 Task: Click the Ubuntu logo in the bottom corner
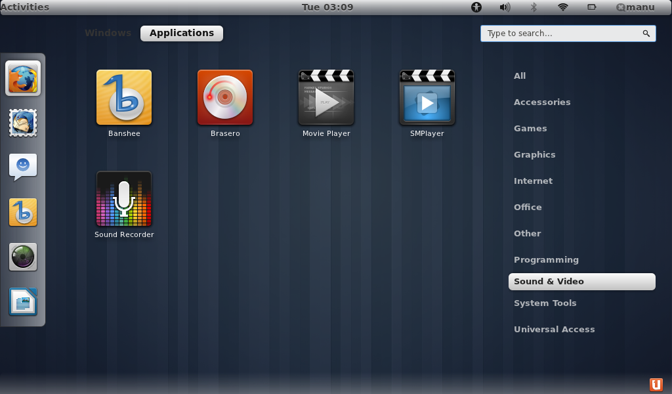[x=658, y=384]
